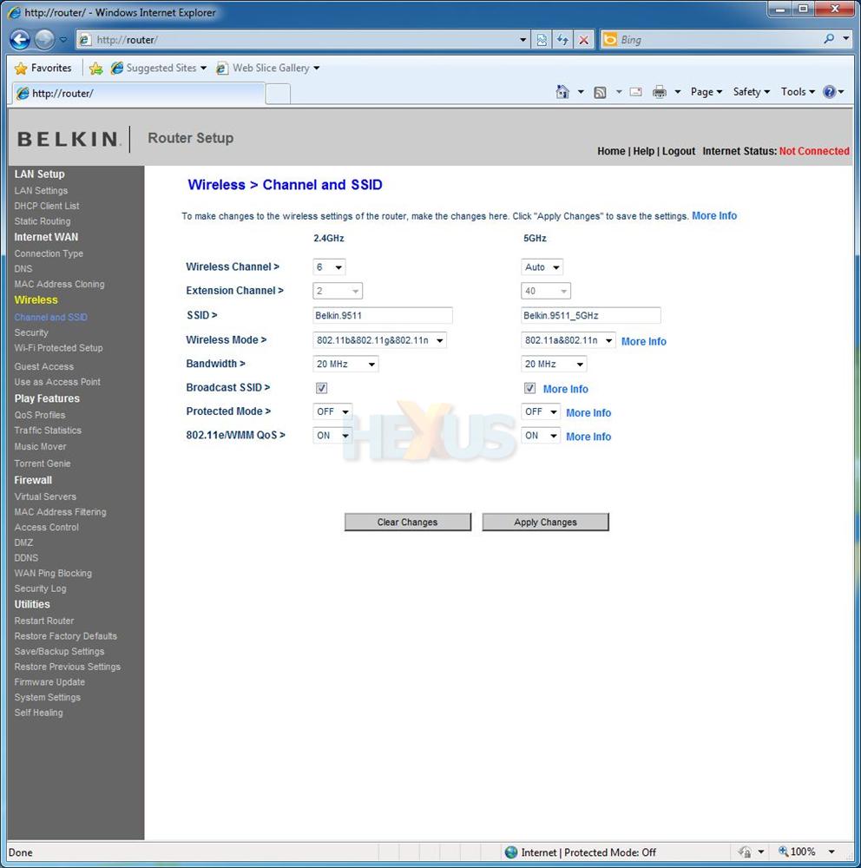Open QoS Profiles sidebar link

(x=39, y=415)
